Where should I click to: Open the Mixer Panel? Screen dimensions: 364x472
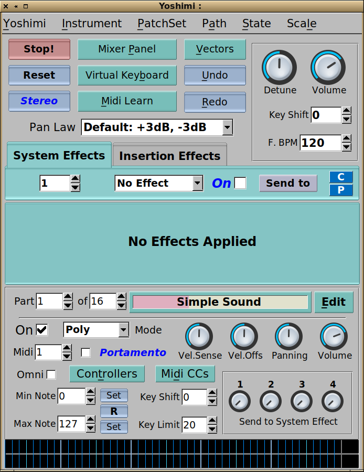[x=127, y=49]
